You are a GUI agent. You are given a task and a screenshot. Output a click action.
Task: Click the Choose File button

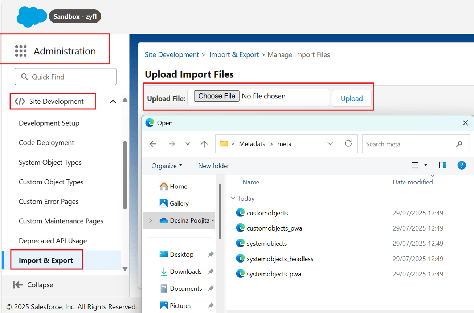[217, 96]
